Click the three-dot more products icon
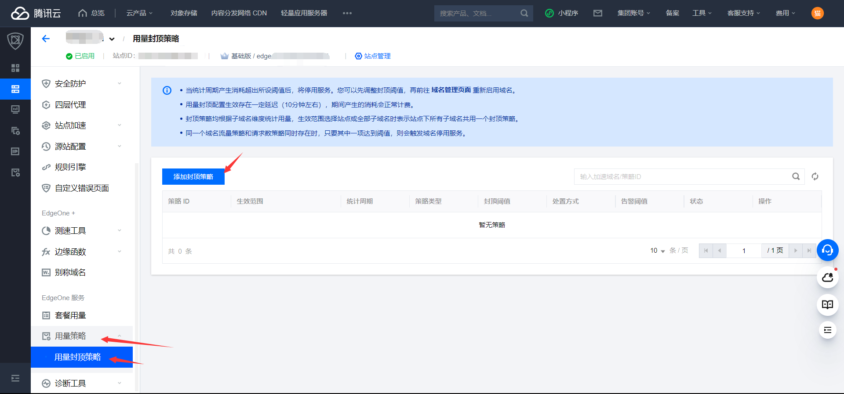Image resolution: width=844 pixels, height=394 pixels. point(347,13)
